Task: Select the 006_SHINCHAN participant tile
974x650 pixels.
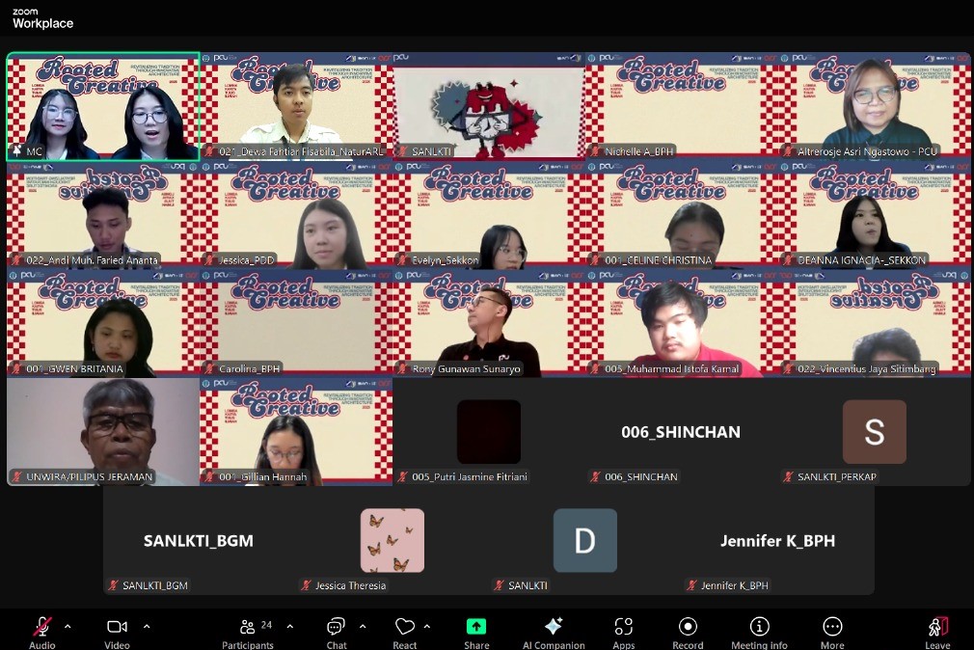Action: pyautogui.click(x=681, y=432)
